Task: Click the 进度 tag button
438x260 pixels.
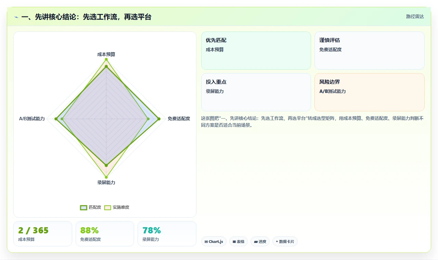Action: coord(260,242)
